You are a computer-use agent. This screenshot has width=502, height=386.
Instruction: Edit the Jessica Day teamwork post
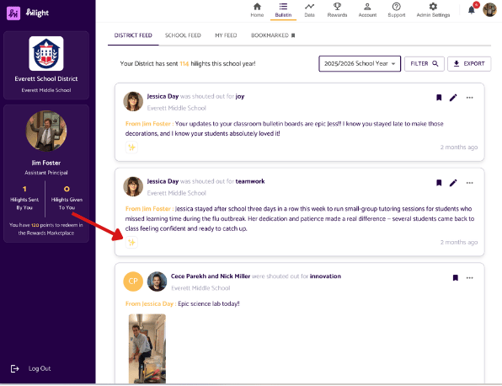pos(453,183)
